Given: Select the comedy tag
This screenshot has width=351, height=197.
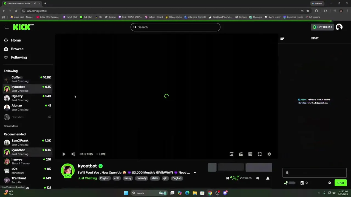Looking at the screenshot, I should 141,178.
